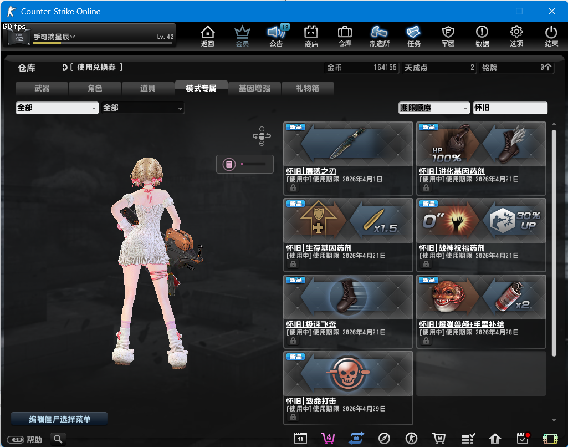
Task: Open the M shopping cart icon
Action: click(439, 439)
